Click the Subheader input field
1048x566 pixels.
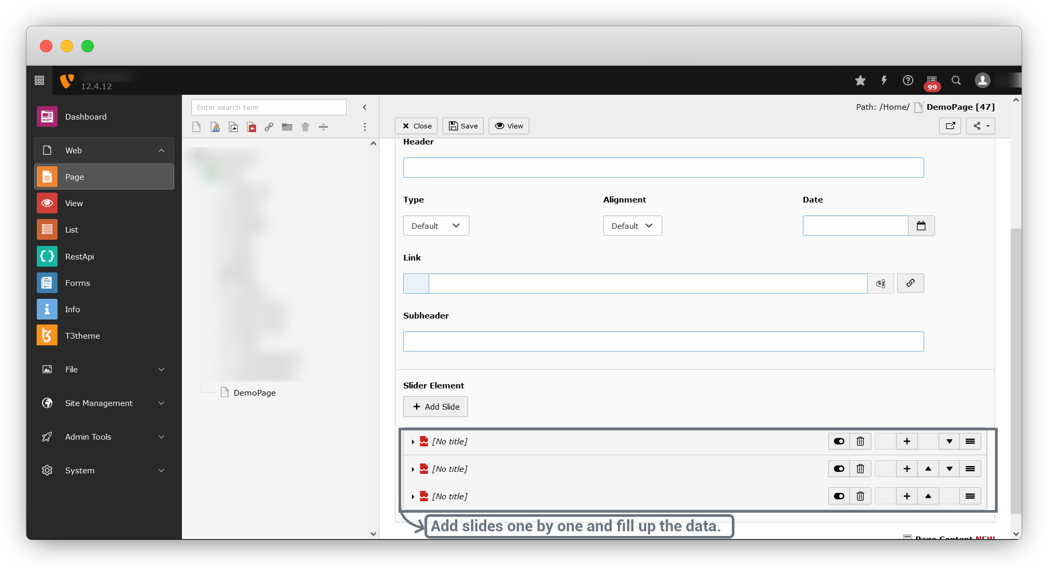(663, 341)
